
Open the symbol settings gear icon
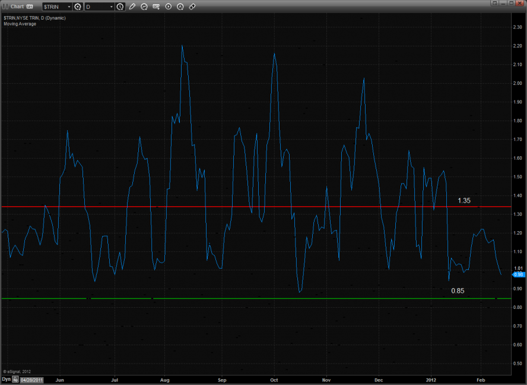click(x=78, y=7)
